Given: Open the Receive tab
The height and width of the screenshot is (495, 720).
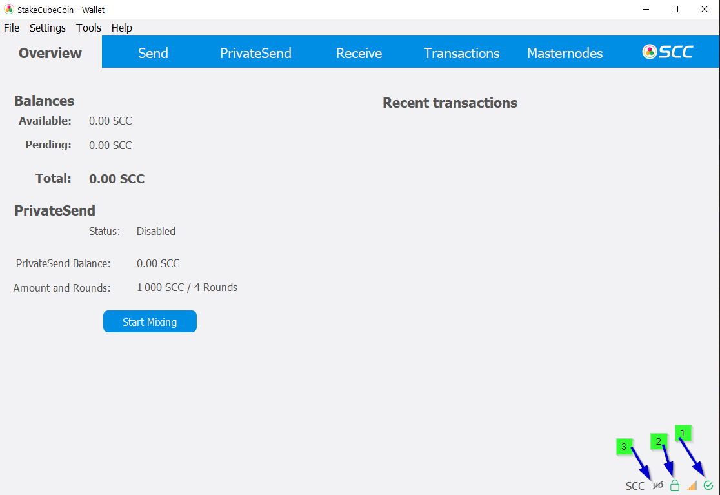Looking at the screenshot, I should click(359, 53).
